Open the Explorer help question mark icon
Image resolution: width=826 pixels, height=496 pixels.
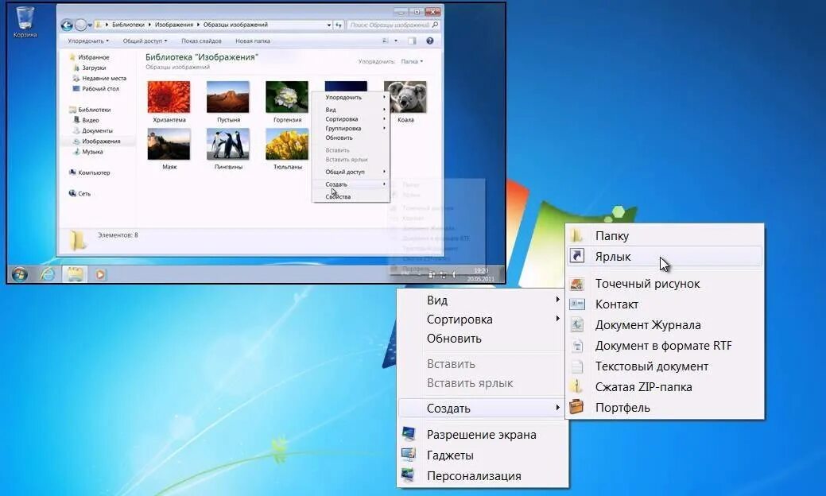point(430,41)
